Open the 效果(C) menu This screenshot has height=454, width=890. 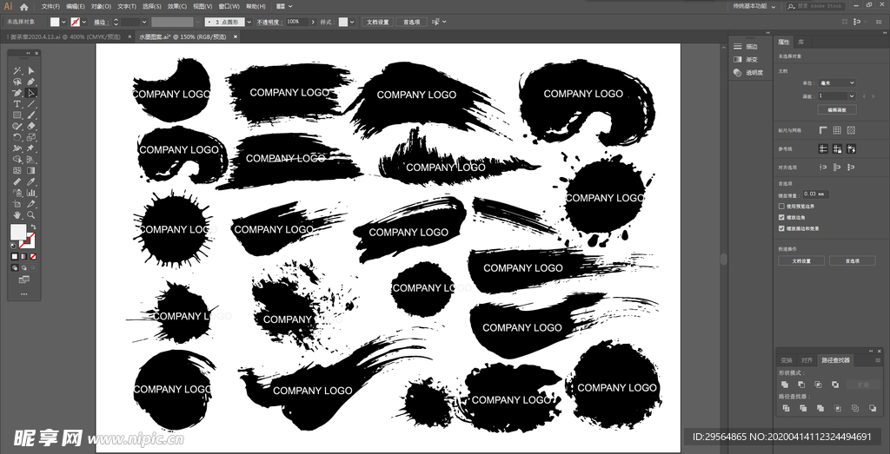point(176,6)
